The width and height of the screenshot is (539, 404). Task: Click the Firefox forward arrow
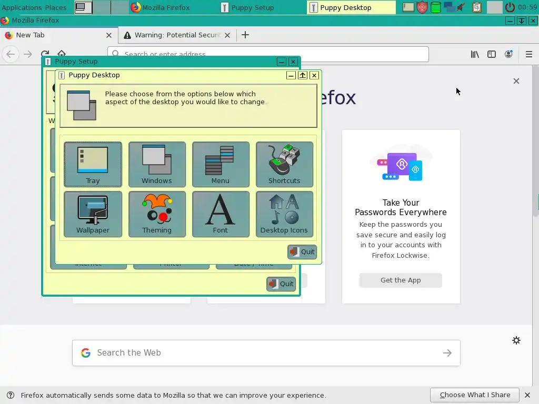(28, 54)
